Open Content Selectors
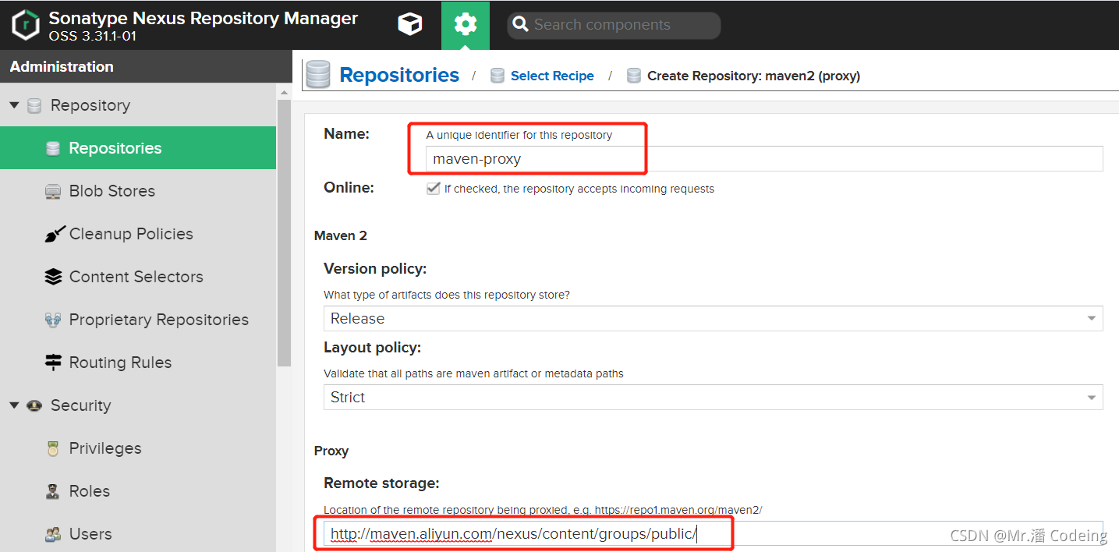Image resolution: width=1119 pixels, height=552 pixels. pyautogui.click(x=138, y=277)
